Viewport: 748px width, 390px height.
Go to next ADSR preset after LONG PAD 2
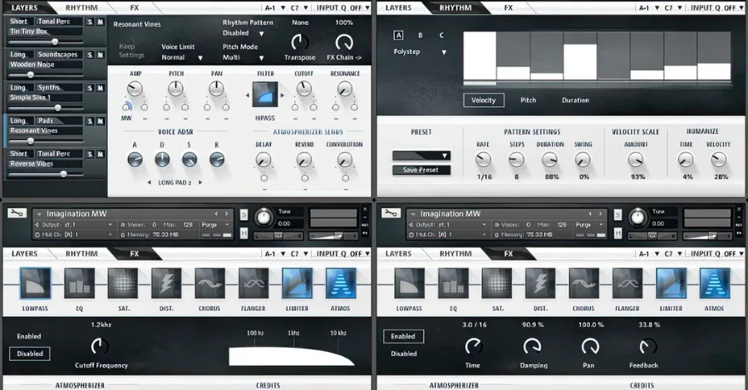pyautogui.click(x=200, y=183)
